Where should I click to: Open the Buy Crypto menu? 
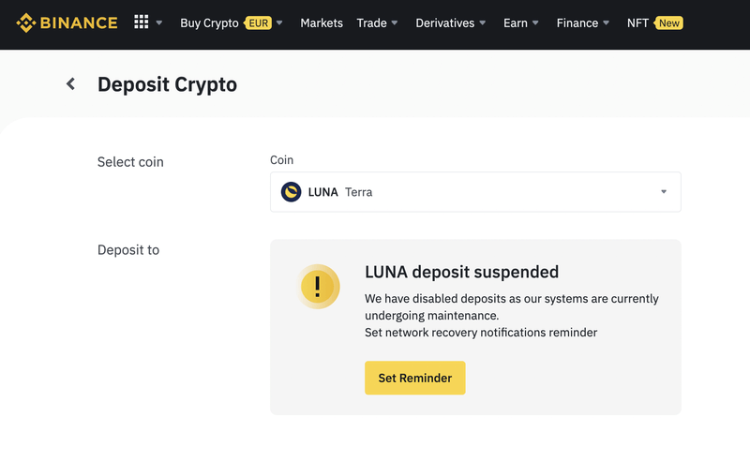[209, 22]
